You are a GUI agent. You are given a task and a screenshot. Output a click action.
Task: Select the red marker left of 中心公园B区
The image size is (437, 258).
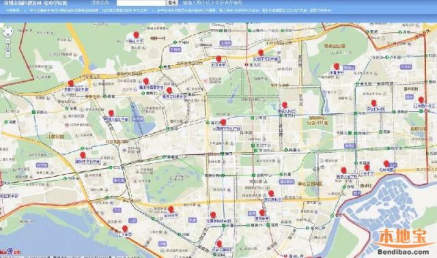271,193
